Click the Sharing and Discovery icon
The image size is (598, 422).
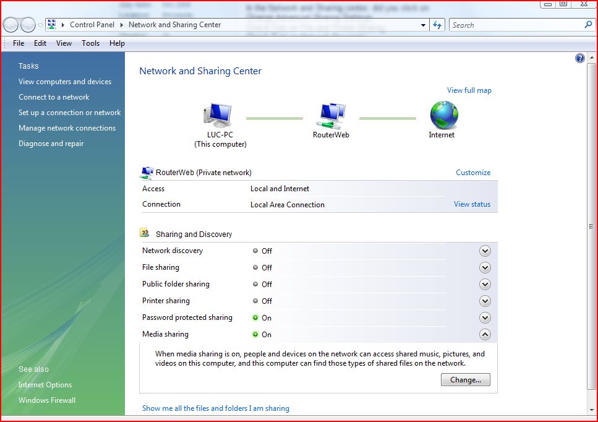145,234
